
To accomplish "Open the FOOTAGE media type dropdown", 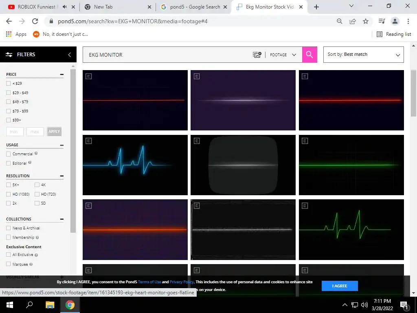I will click(283, 55).
